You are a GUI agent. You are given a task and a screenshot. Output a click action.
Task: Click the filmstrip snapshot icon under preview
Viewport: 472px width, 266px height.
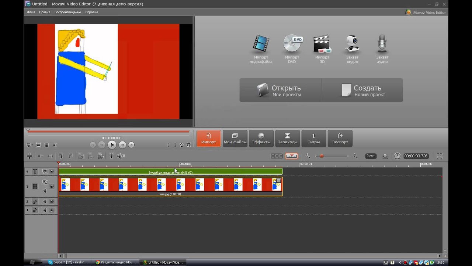point(46,145)
